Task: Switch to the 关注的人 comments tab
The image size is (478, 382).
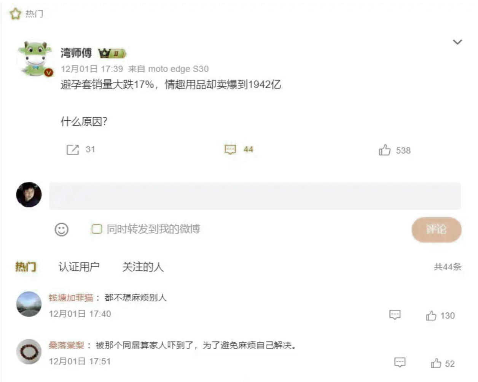Action: click(143, 267)
